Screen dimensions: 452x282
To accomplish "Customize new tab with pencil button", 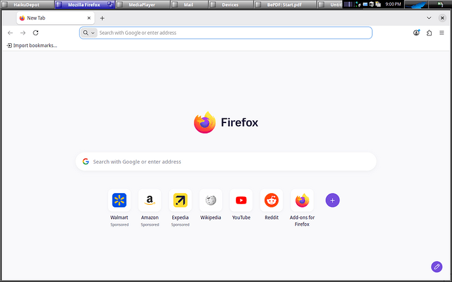I will (436, 266).
